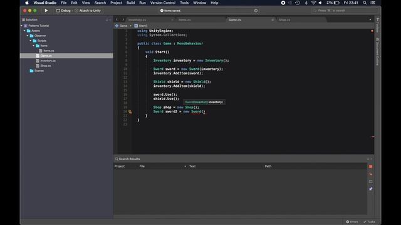This screenshot has width=401, height=225.
Task: Open the Start() member breadcrumb selector
Action: pyautogui.click(x=141, y=26)
